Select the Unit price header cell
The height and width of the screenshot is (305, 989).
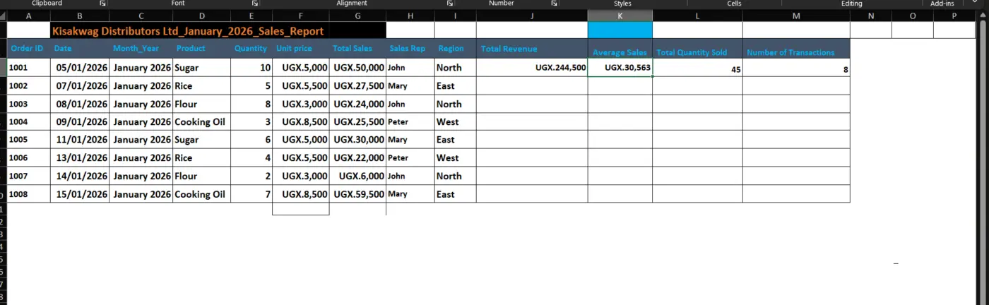(301, 49)
